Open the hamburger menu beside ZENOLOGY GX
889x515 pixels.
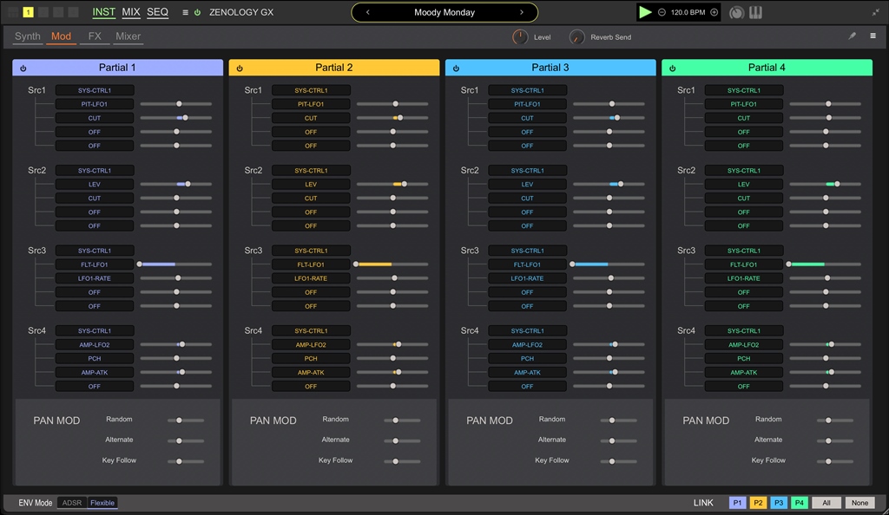pos(185,13)
